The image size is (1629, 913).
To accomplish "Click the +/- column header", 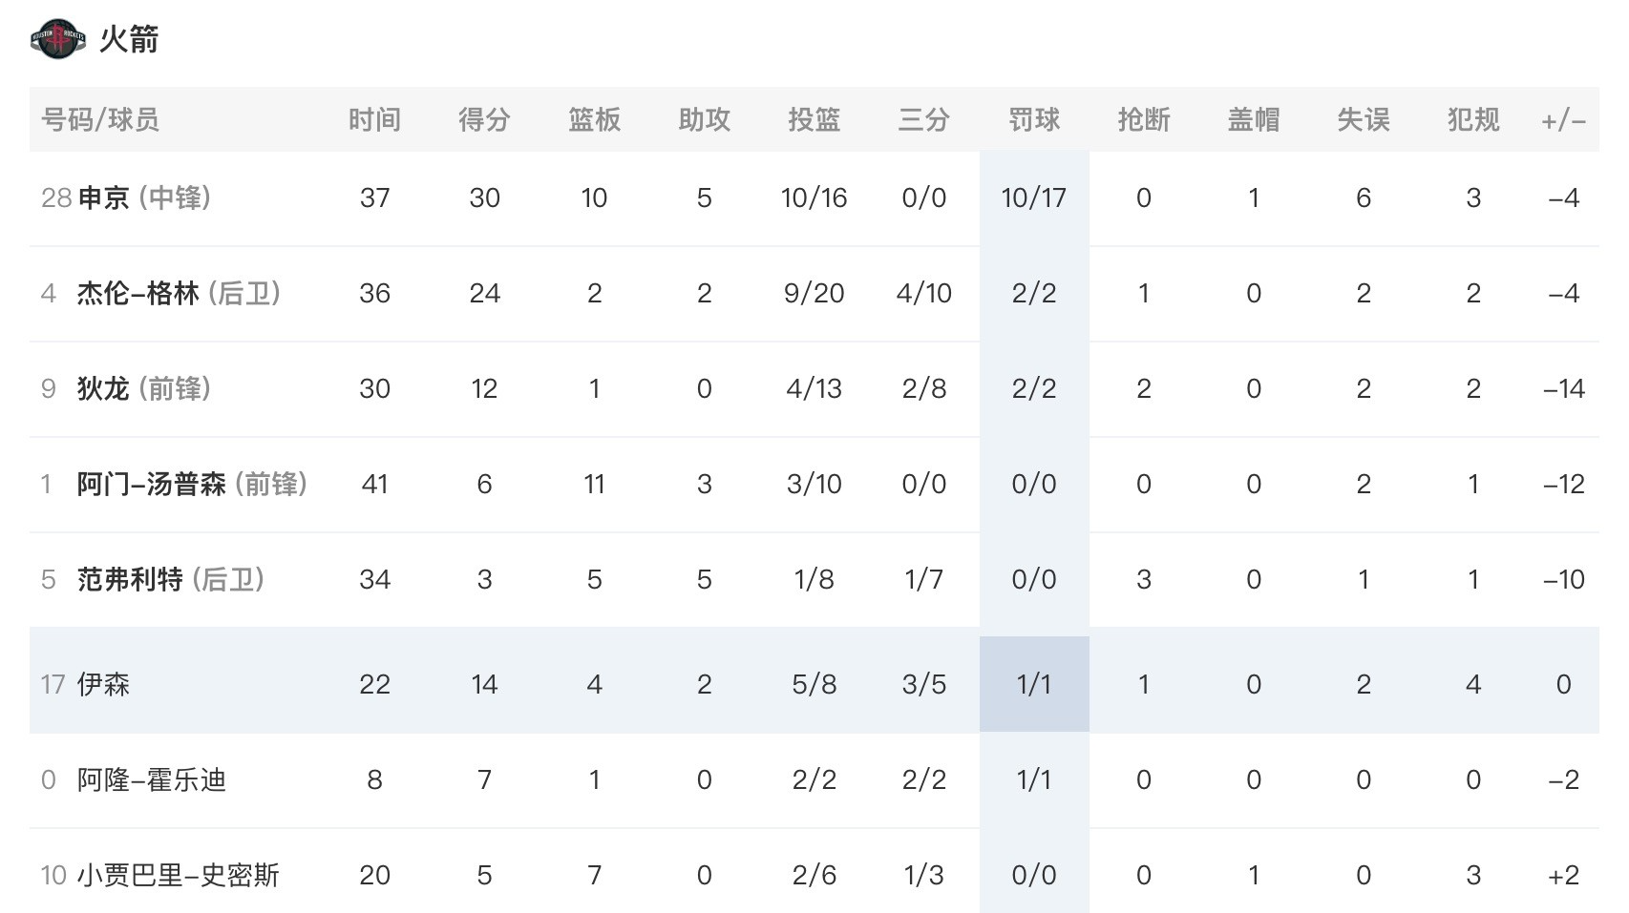I will pyautogui.click(x=1563, y=120).
